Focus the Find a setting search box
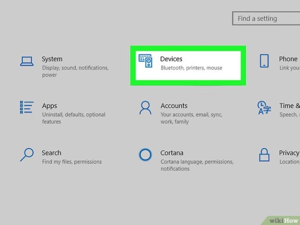This screenshot has height=225, width=300. tap(266, 18)
